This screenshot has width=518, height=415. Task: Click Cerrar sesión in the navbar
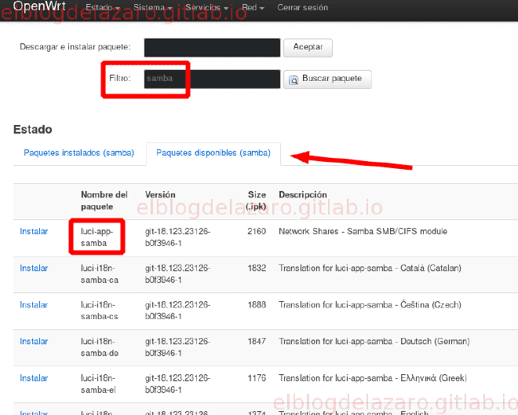303,7
